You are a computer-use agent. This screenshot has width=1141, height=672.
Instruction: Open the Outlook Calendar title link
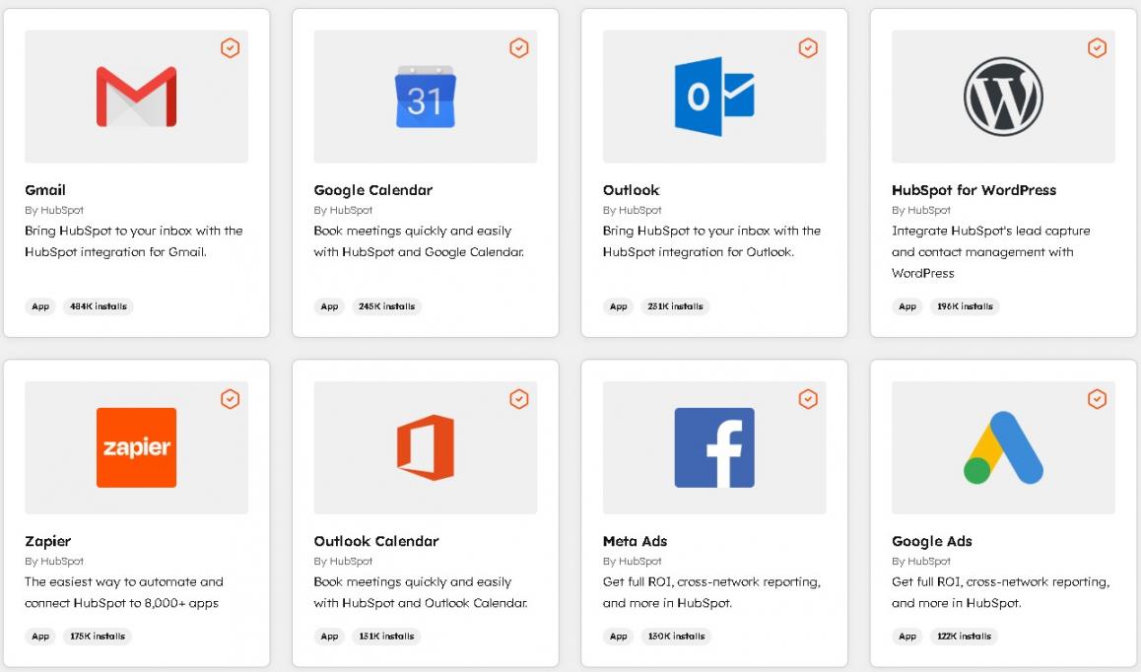point(376,541)
